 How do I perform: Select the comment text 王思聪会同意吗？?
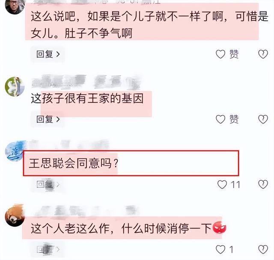click(74, 164)
